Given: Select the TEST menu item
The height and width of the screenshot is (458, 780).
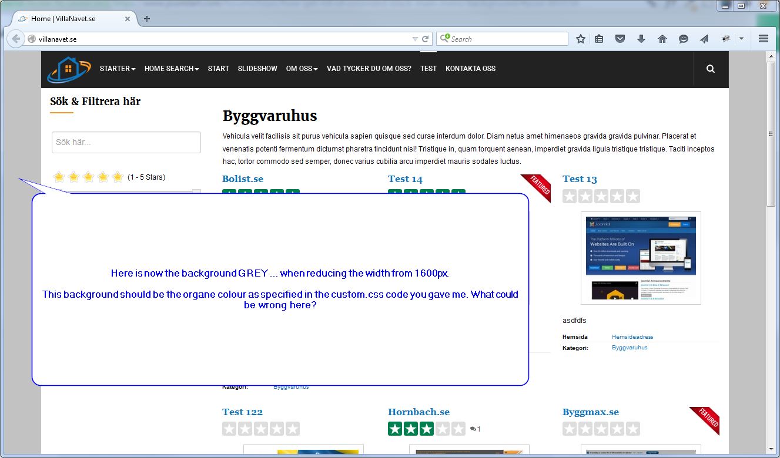Looking at the screenshot, I should coord(429,69).
